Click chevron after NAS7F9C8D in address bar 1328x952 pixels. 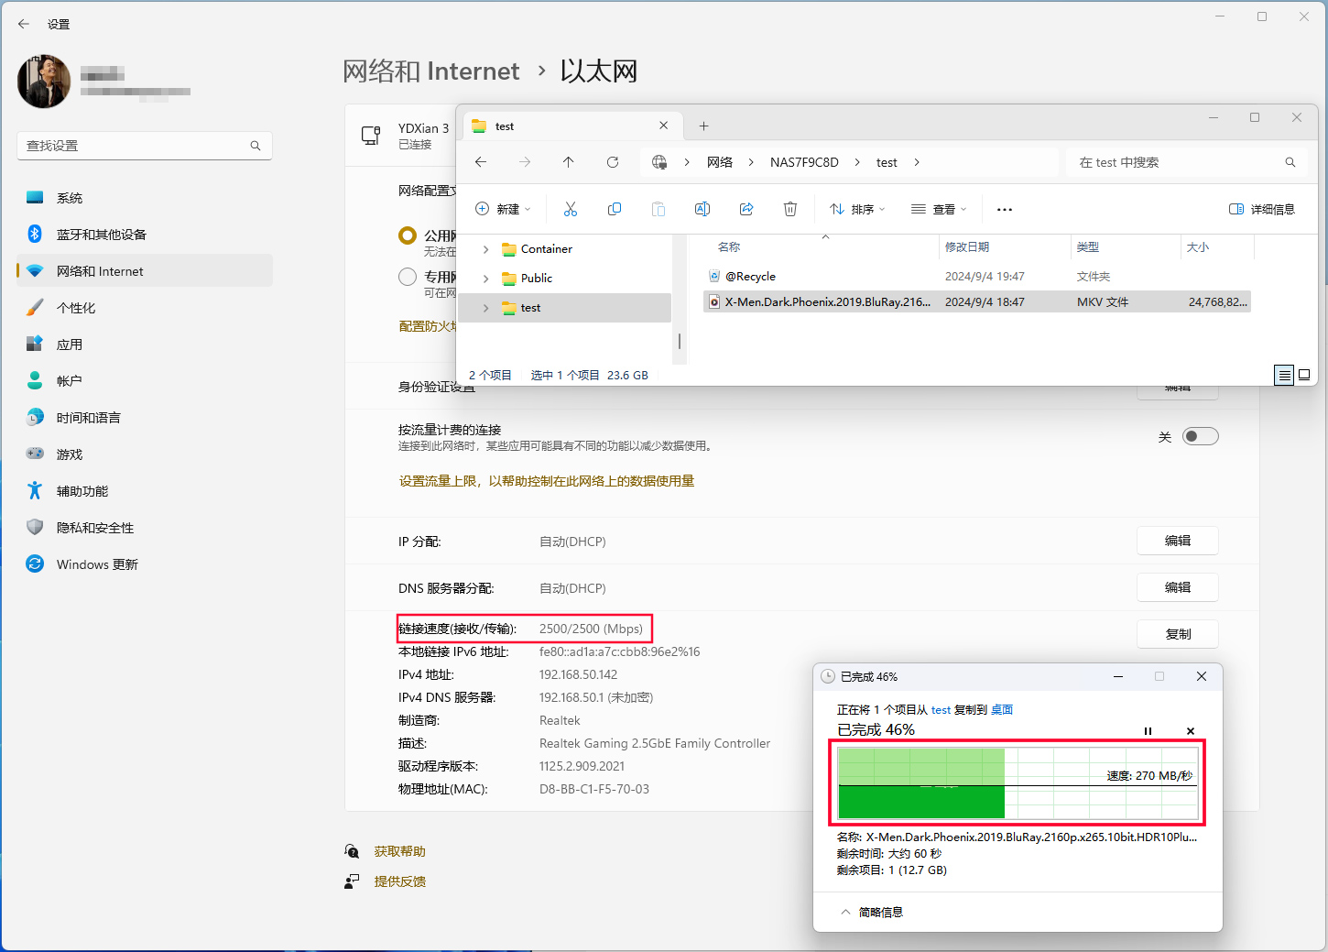pos(857,162)
